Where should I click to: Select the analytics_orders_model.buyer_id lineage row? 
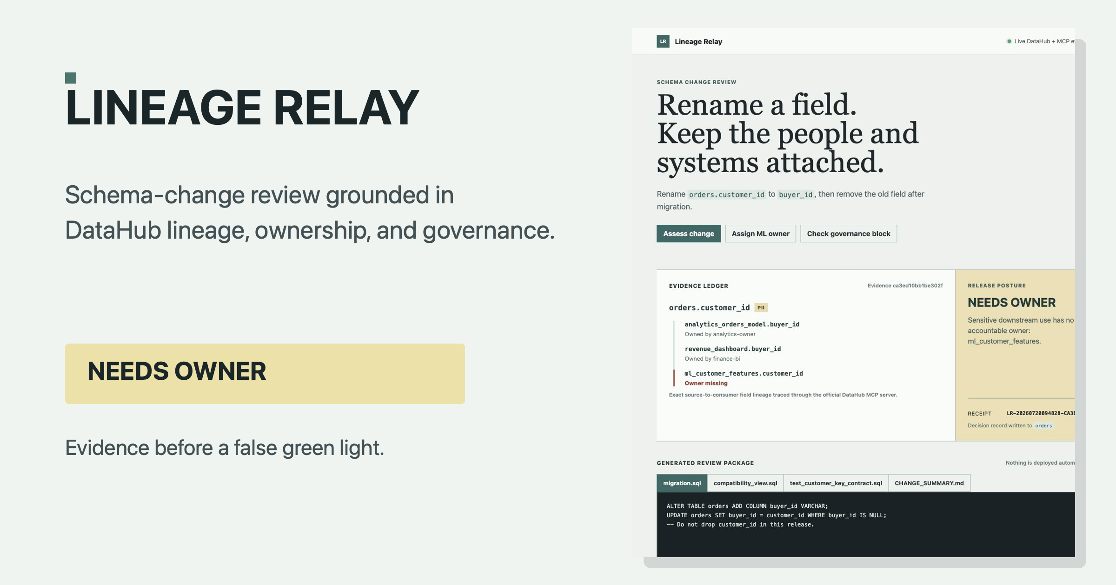pos(742,324)
